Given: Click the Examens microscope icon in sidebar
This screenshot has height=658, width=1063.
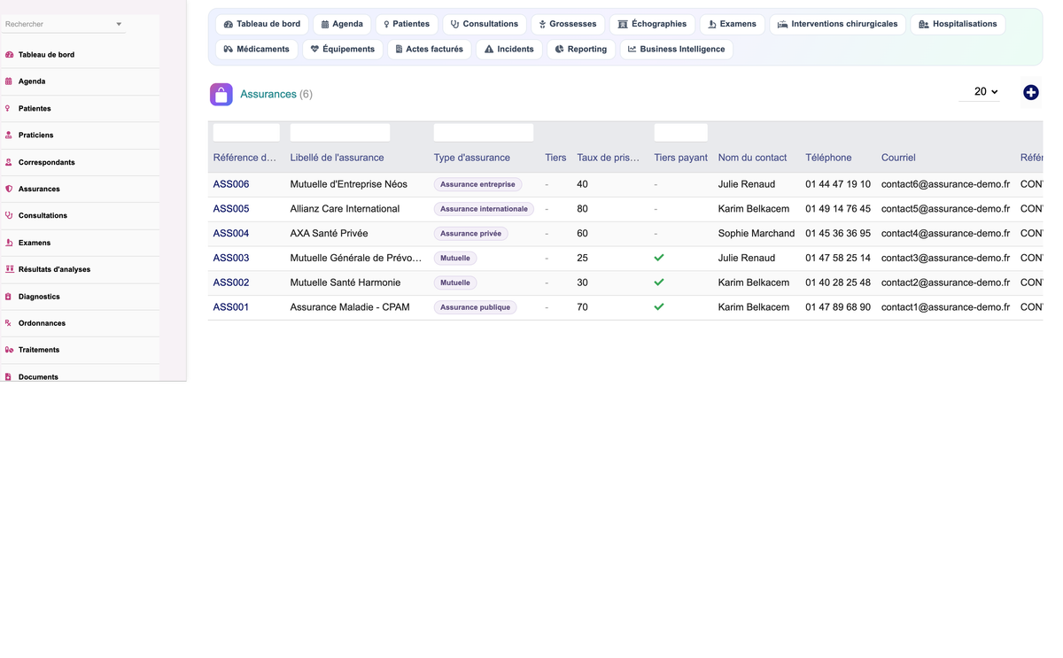Looking at the screenshot, I should pyautogui.click(x=9, y=243).
